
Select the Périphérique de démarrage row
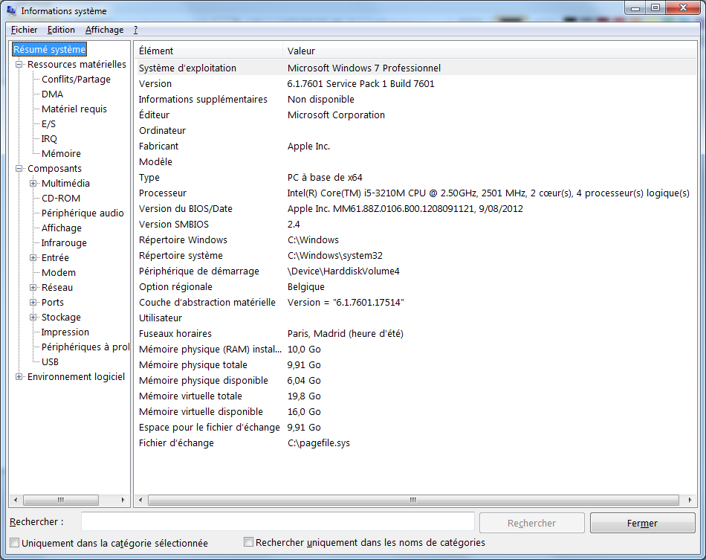415,271
